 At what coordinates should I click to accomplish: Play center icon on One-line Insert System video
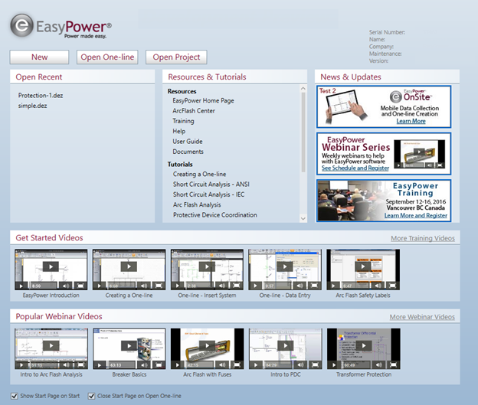click(x=207, y=266)
